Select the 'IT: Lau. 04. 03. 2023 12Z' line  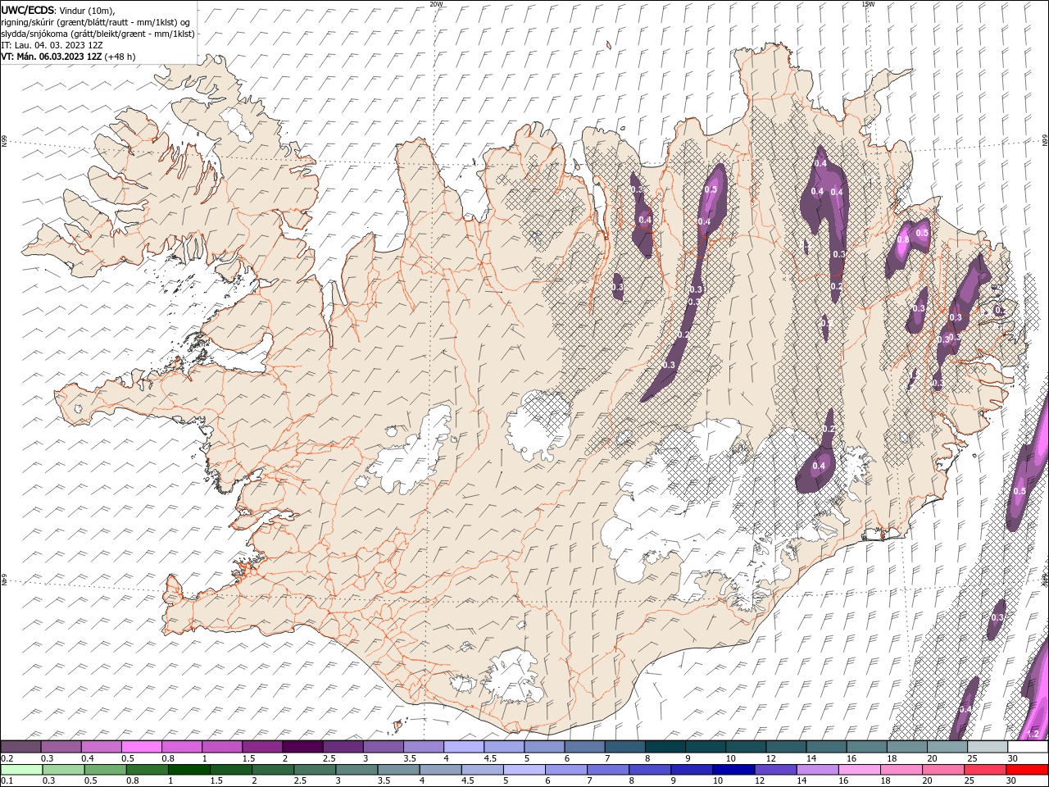pyautogui.click(x=52, y=45)
